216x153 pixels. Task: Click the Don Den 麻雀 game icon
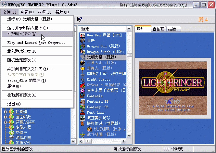(x=83, y=35)
